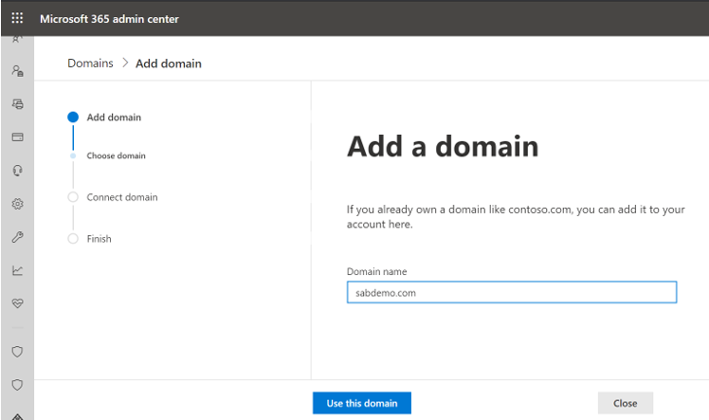The height and width of the screenshot is (420, 709).
Task: Select the Finish wizard step
Action: tap(99, 239)
